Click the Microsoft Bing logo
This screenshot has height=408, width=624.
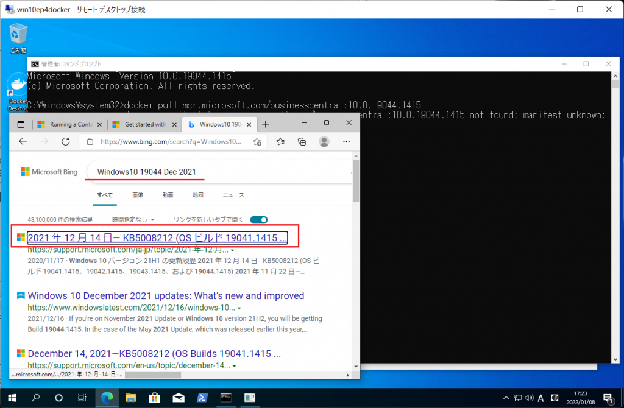coord(49,172)
